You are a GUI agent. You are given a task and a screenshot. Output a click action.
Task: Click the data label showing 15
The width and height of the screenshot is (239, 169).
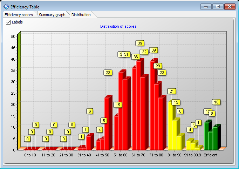(x=117, y=105)
